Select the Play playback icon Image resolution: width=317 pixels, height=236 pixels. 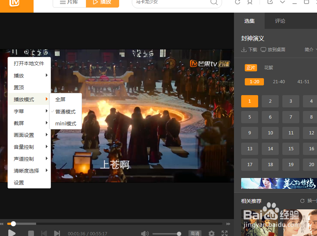12,232
